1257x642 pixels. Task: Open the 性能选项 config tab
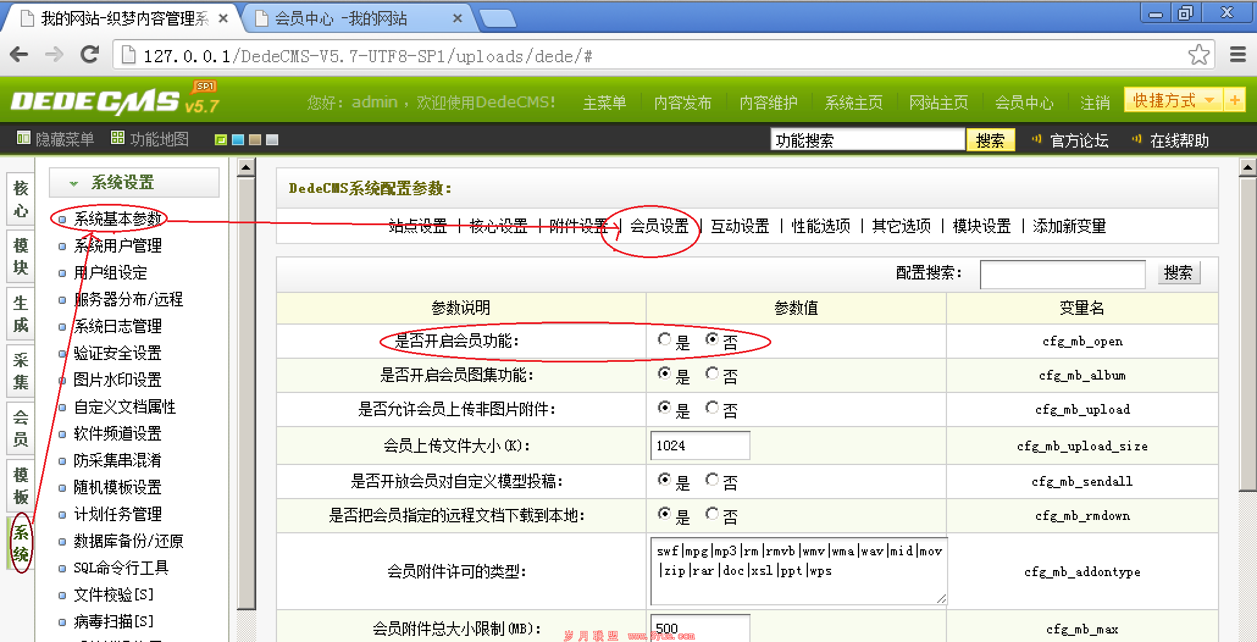click(x=821, y=226)
